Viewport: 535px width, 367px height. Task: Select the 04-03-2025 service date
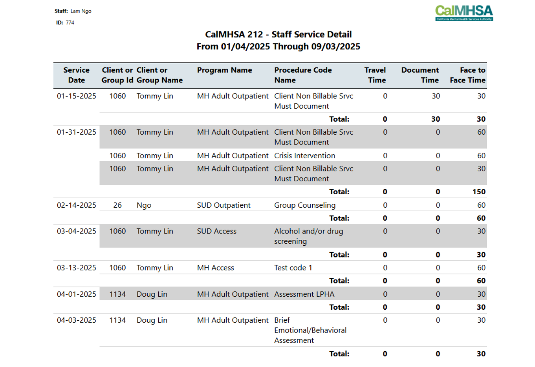(77, 320)
